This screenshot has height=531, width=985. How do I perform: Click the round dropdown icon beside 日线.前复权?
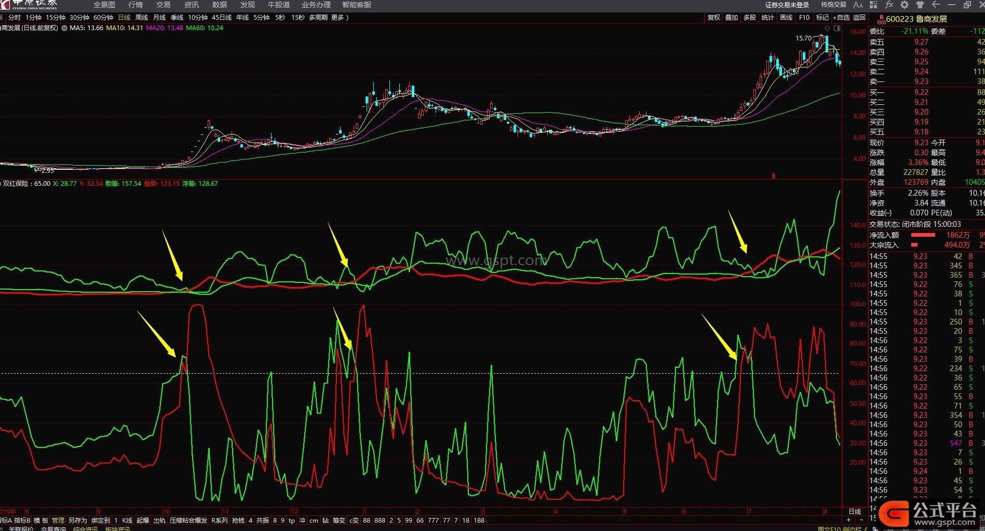(64, 28)
